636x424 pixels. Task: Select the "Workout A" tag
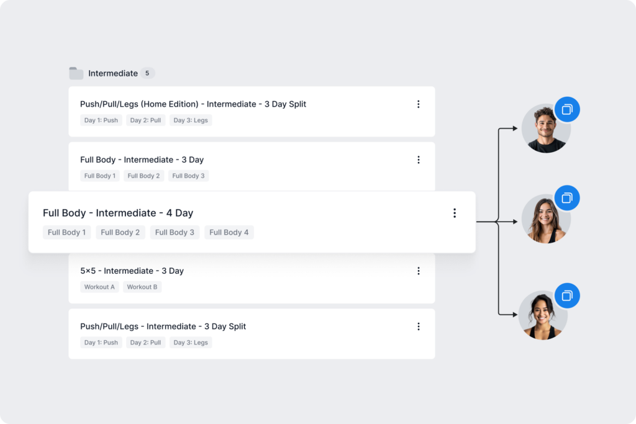pos(99,287)
